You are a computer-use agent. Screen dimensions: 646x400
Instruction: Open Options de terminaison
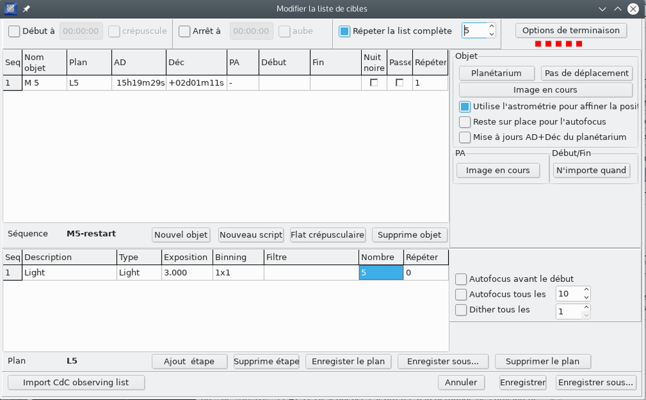click(571, 30)
